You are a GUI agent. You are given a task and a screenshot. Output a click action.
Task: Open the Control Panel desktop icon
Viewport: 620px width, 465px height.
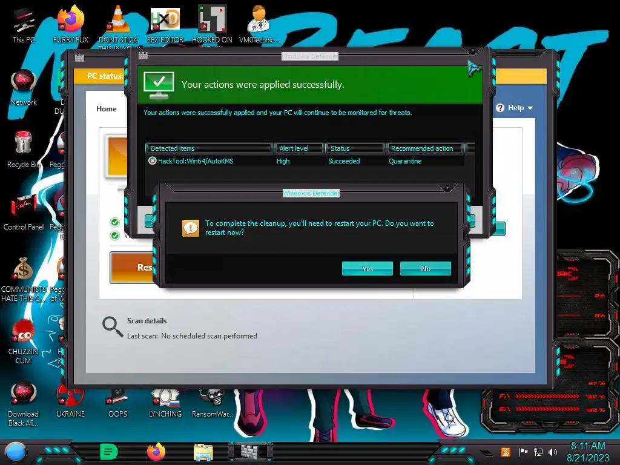tap(24, 212)
